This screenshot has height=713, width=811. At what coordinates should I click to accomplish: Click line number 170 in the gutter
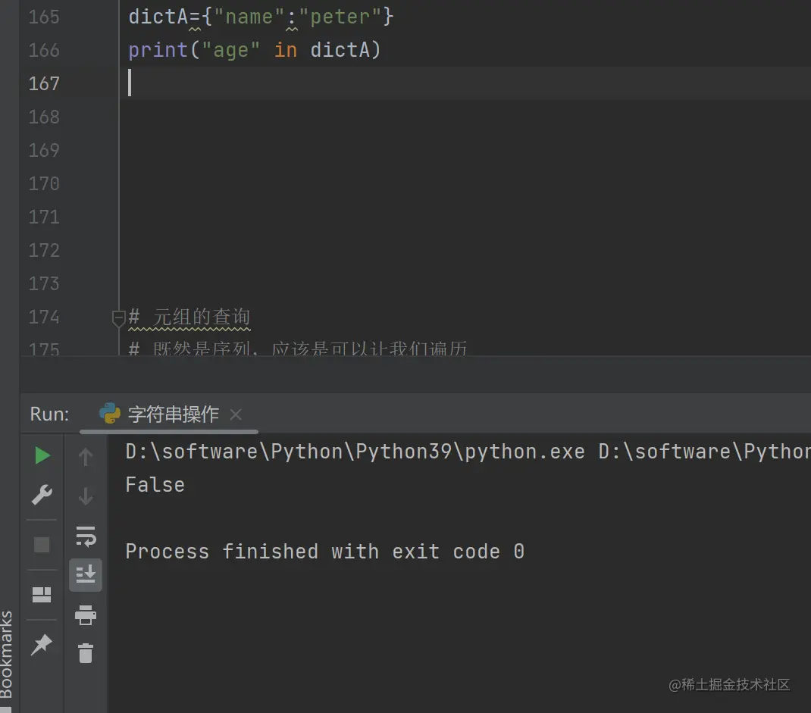[44, 183]
